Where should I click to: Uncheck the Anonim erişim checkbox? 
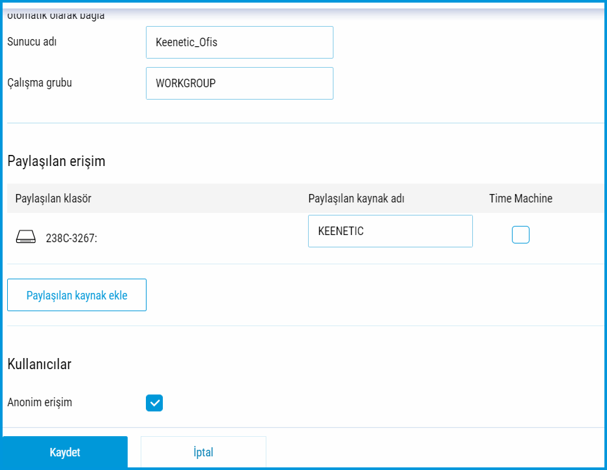pyautogui.click(x=154, y=403)
